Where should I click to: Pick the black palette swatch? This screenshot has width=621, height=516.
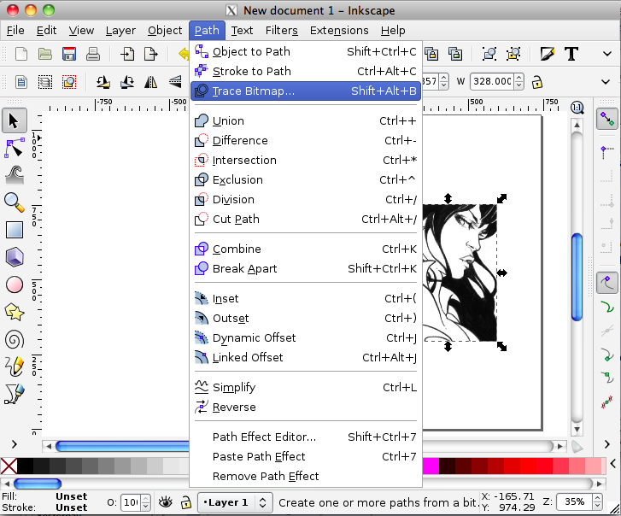25,466
